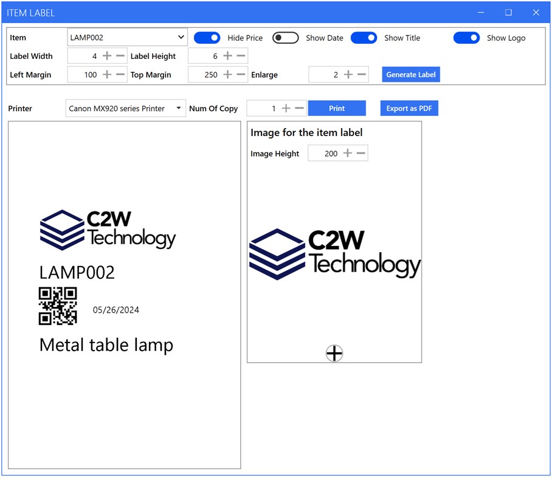
Task: Click the crosshair add icon in the image panel
Action: (334, 353)
